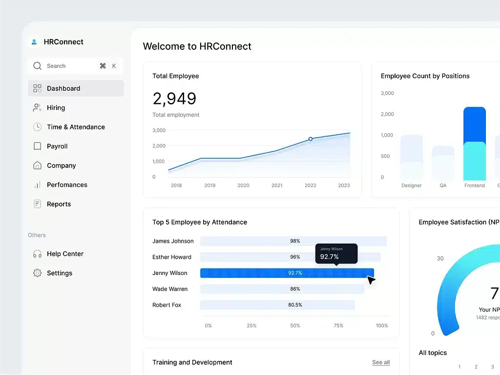
Task: Click the Robert Fox name label
Action: (167, 305)
